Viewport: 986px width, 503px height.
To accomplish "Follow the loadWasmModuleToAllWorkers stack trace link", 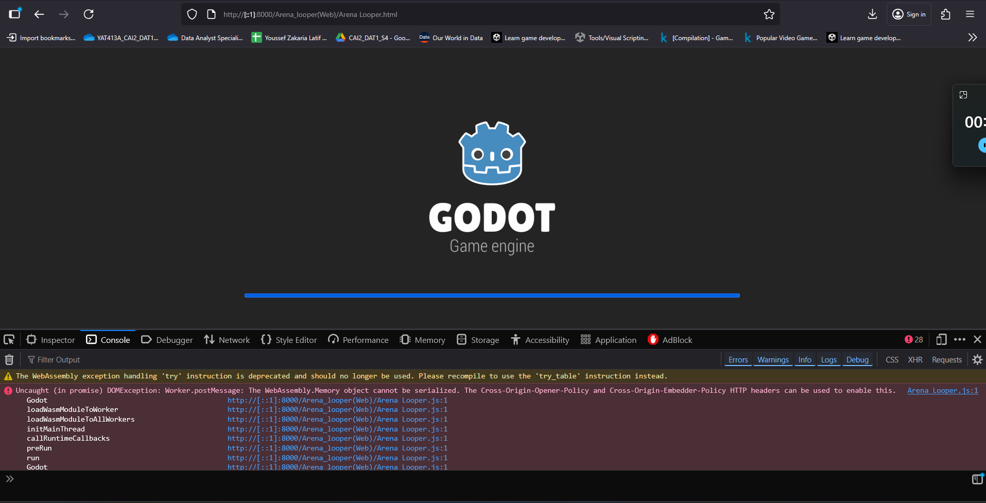I will 337,420.
